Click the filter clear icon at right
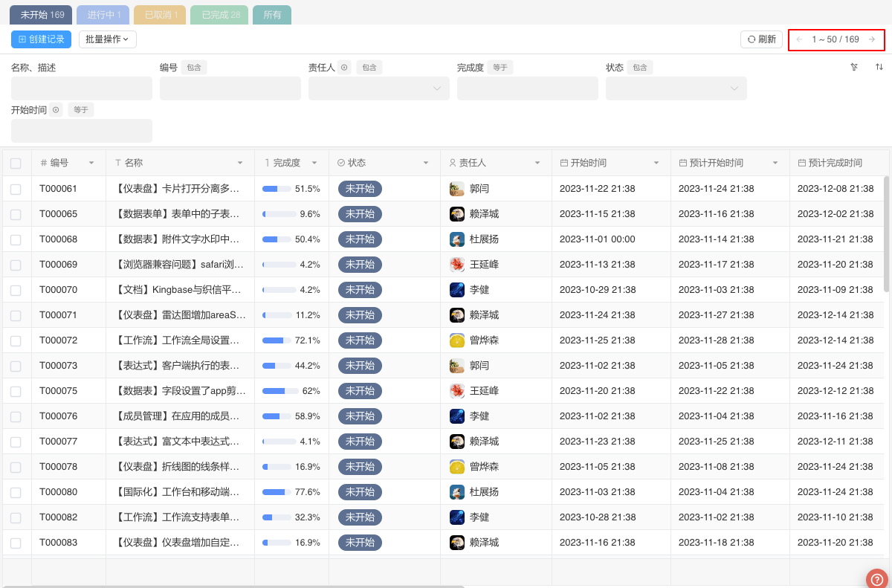 (x=854, y=67)
